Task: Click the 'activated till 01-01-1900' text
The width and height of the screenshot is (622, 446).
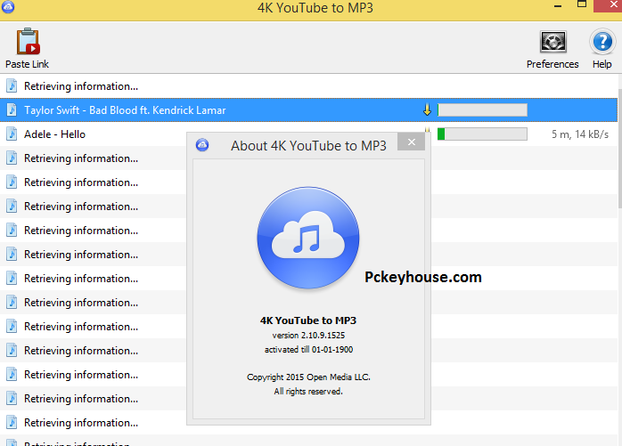Action: tap(308, 350)
